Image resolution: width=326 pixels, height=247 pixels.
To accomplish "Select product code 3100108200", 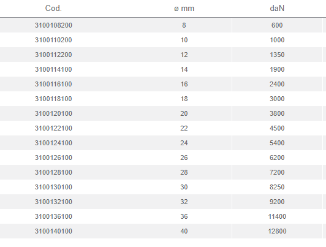I will point(53,25).
